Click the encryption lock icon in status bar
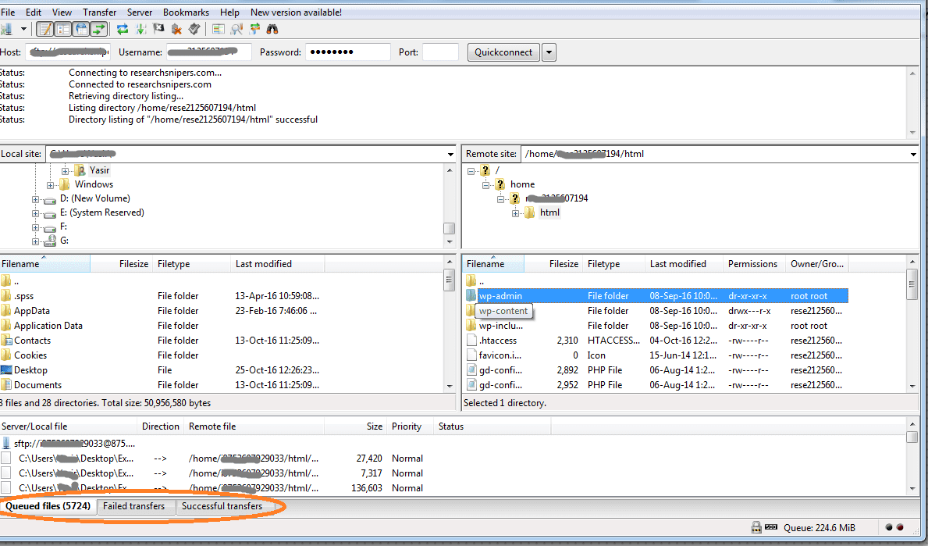The width and height of the screenshot is (928, 546). pyautogui.click(x=756, y=527)
